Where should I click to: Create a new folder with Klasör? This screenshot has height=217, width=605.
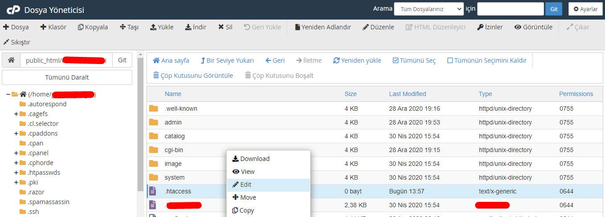[53, 27]
